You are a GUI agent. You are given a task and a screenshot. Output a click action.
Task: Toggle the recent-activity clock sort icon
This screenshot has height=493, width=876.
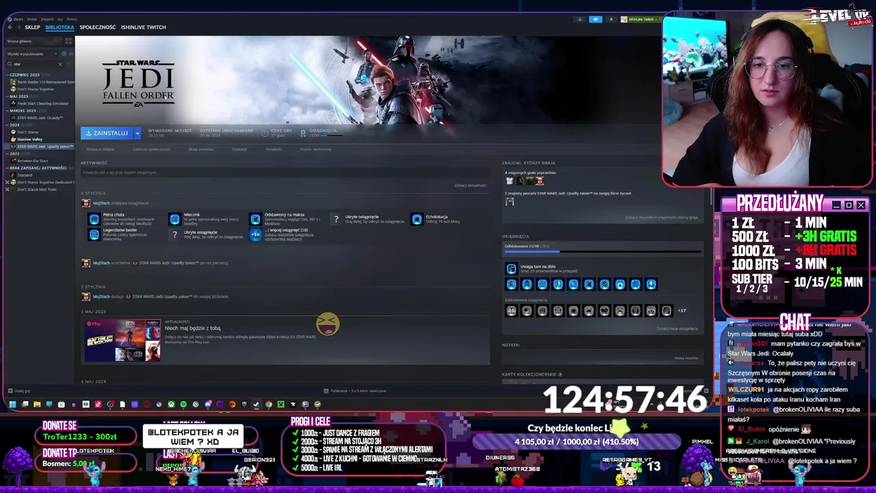(x=64, y=54)
